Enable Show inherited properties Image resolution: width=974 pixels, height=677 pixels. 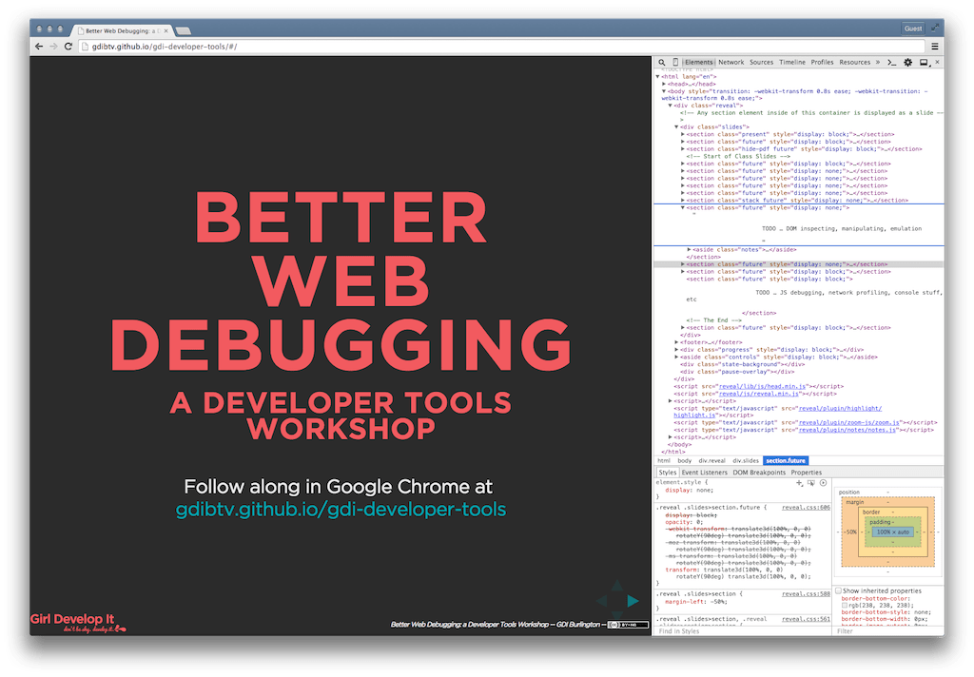(x=839, y=591)
